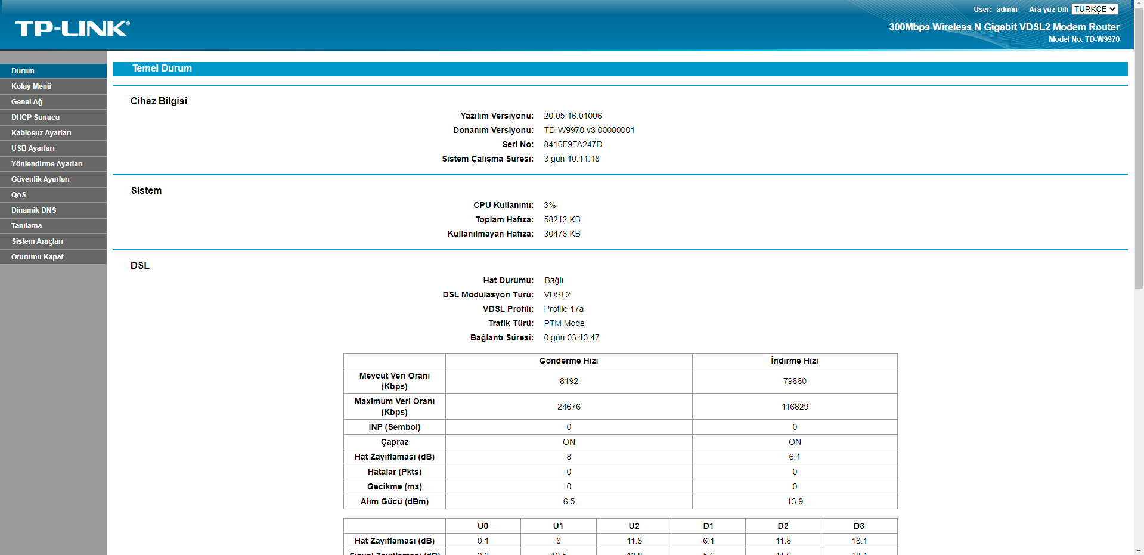
Task: Click the User: admin label
Action: click(x=996, y=10)
